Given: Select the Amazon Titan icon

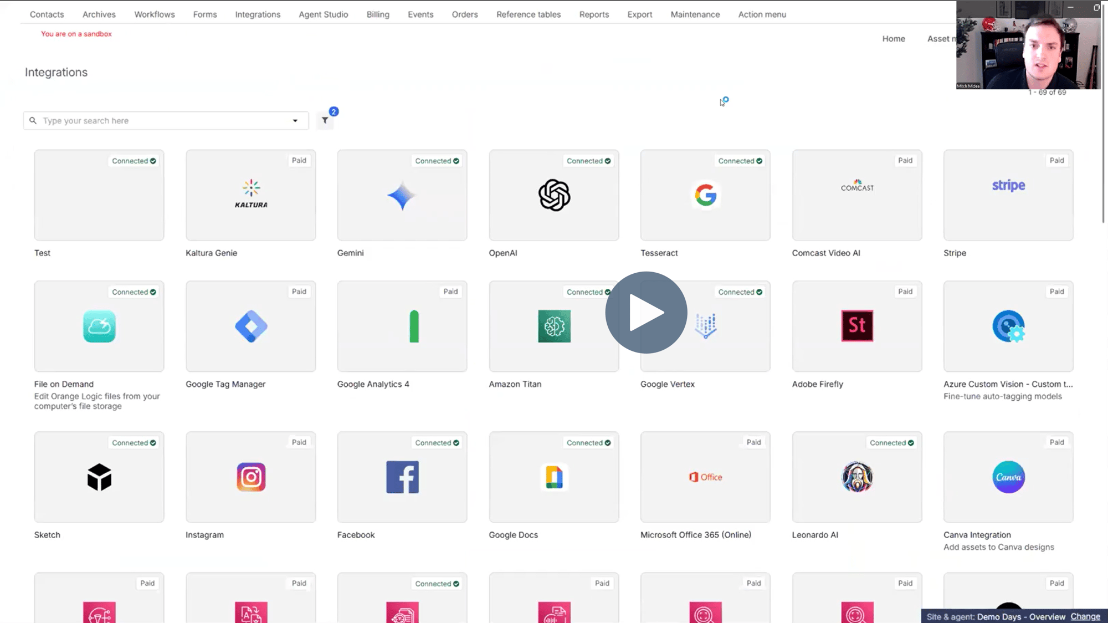Looking at the screenshot, I should 554,326.
